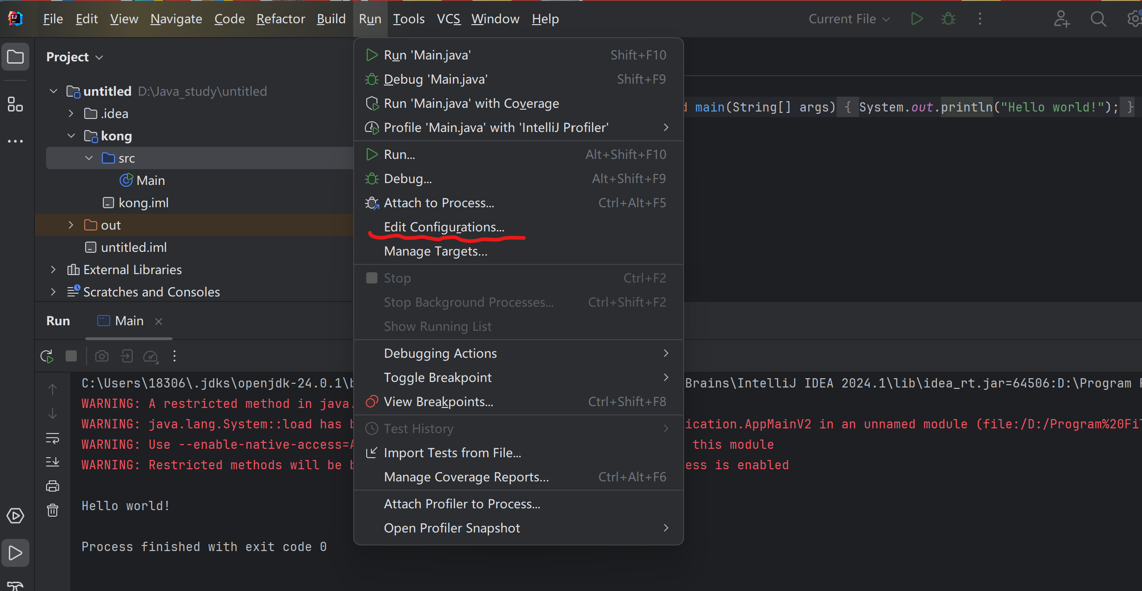Screen dimensions: 1142x591
Task: Expand the Toggle Breakpoint submenu
Action: [518, 378]
